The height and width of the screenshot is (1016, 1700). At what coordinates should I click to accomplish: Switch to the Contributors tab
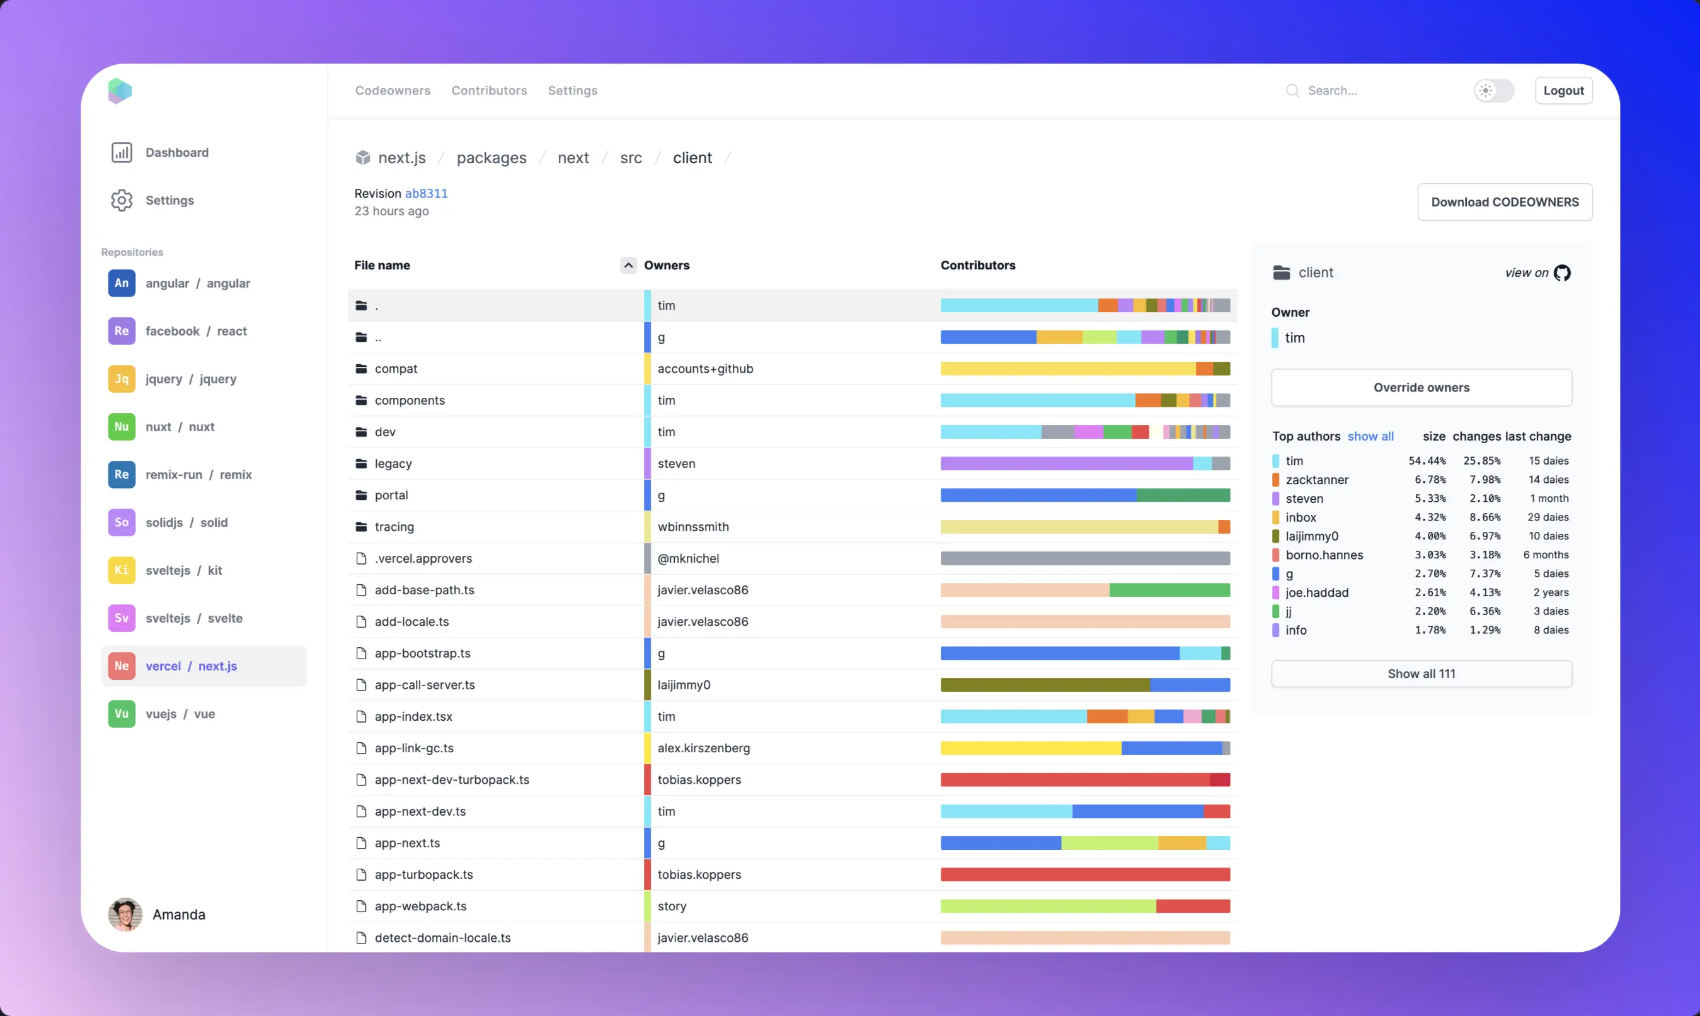[489, 91]
